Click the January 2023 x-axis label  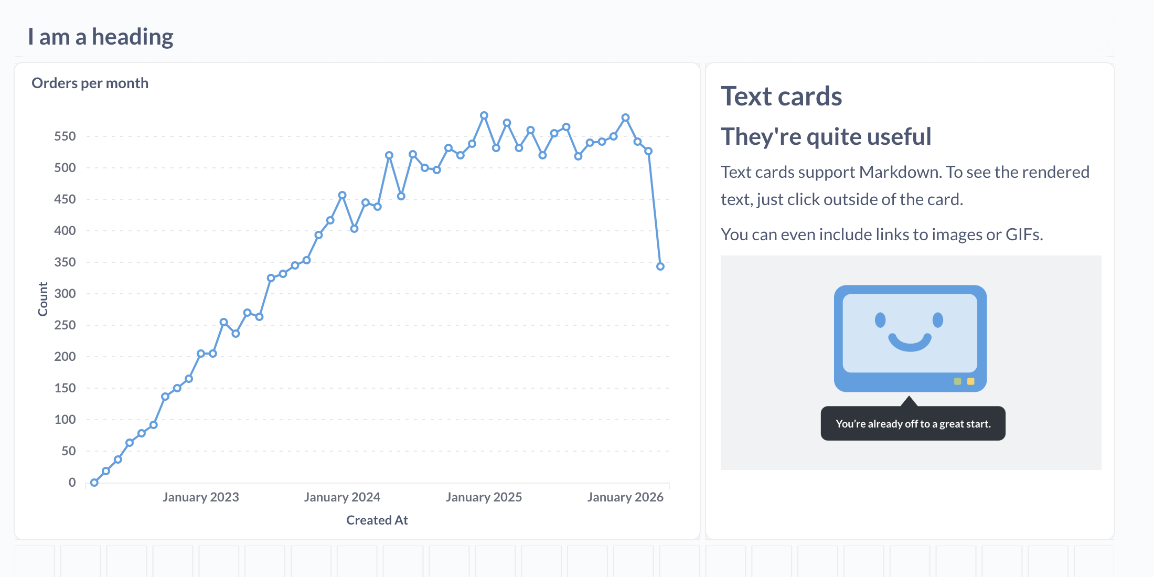(200, 497)
